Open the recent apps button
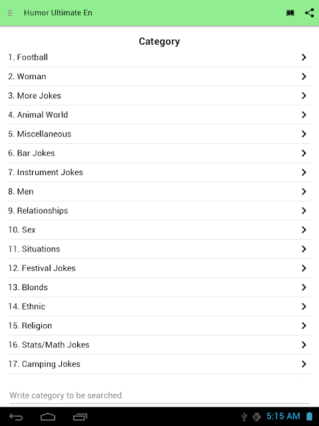Image resolution: width=319 pixels, height=426 pixels. 80,417
